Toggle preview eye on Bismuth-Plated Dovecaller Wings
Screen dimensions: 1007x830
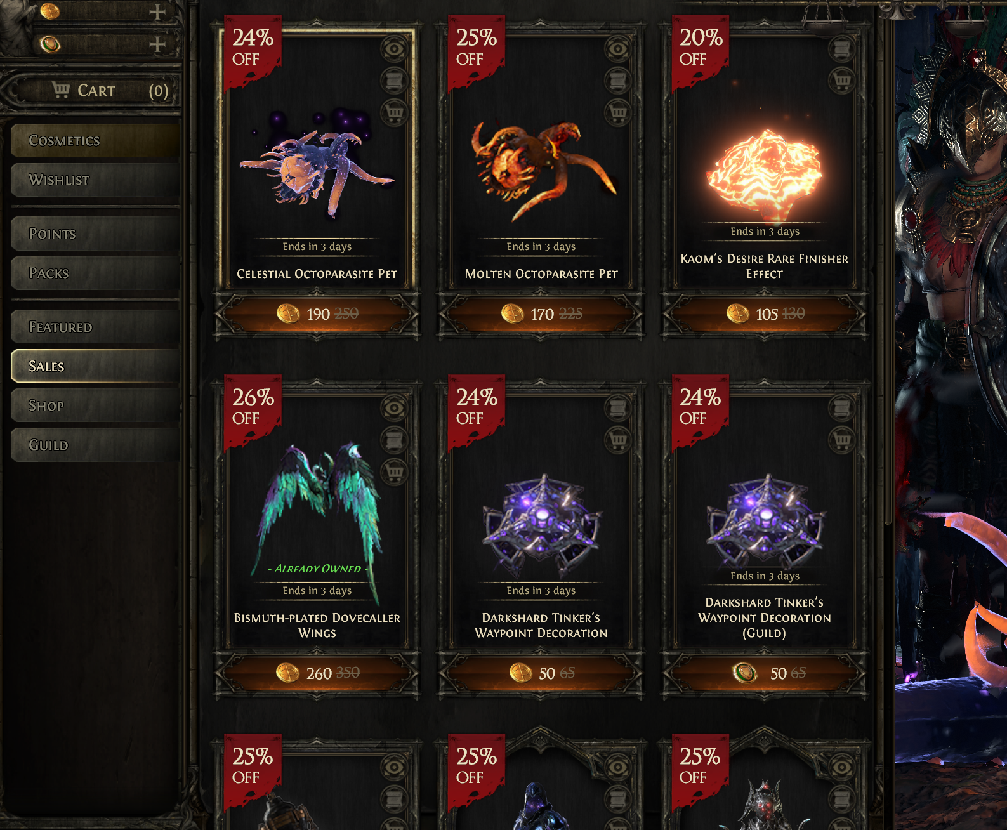tap(394, 408)
